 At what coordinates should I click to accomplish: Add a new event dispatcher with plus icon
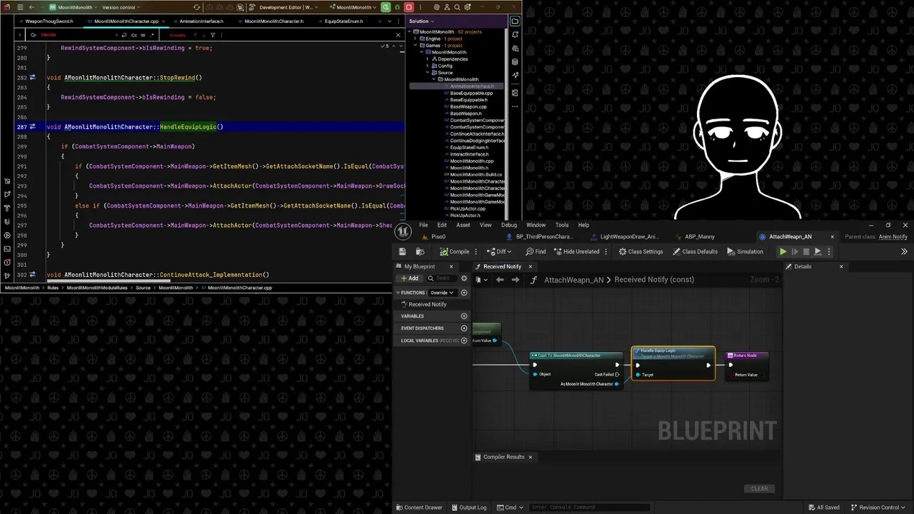pyautogui.click(x=464, y=328)
